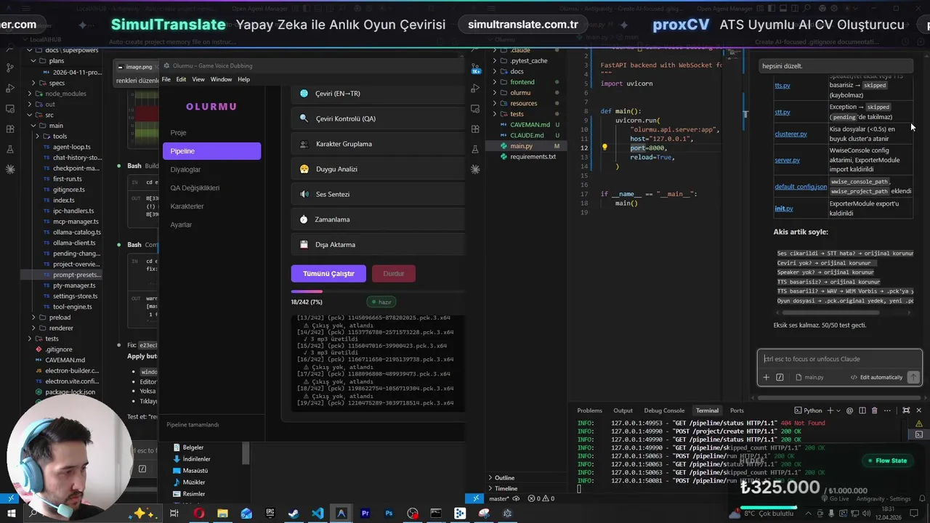Open Edit automatically mode selector

click(x=876, y=377)
